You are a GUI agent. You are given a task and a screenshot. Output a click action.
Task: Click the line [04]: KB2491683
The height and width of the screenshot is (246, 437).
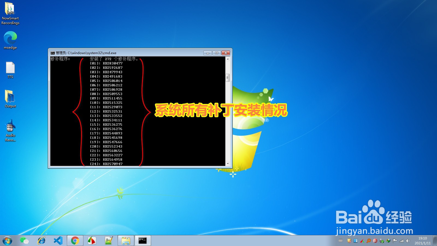pyautogui.click(x=106, y=77)
